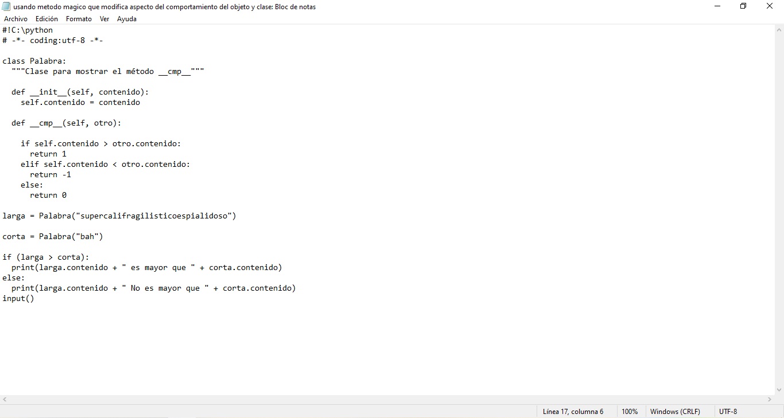Open the Ver menu

point(104,19)
